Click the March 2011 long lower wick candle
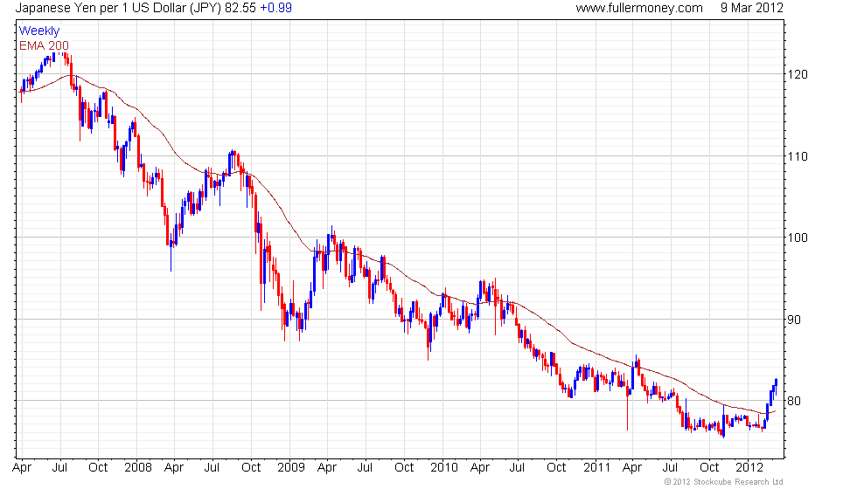Viewport: 857px width, 489px height. 628,407
